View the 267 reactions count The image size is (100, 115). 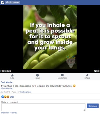pos(12,97)
